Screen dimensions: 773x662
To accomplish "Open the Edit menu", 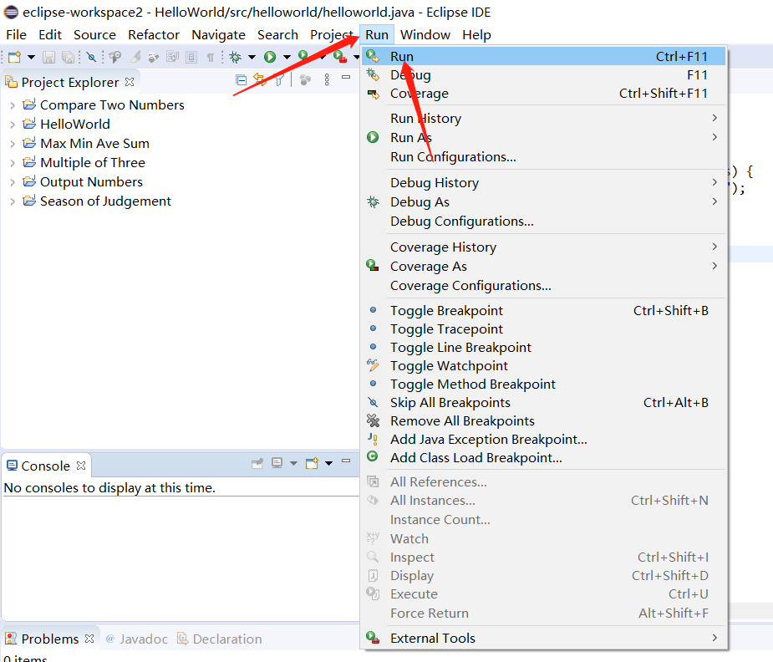I will coord(50,35).
